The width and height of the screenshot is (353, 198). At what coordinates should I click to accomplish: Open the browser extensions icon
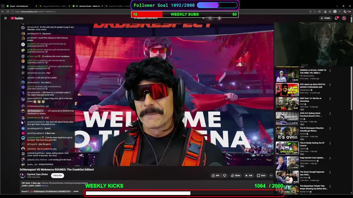[x=320, y=12]
